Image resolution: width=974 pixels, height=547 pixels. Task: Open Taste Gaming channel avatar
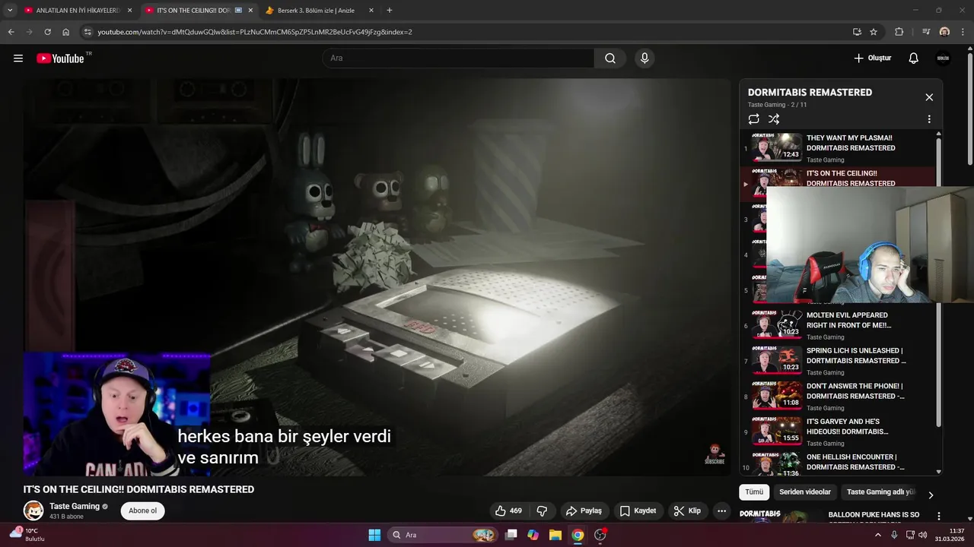tap(33, 511)
